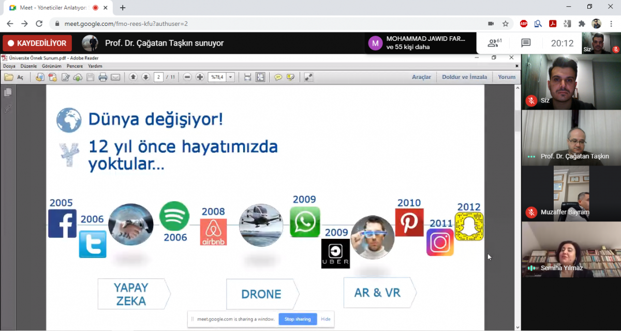Click the Adobe Reader vertical scrollbar
This screenshot has height=331, width=621.
(x=517, y=207)
